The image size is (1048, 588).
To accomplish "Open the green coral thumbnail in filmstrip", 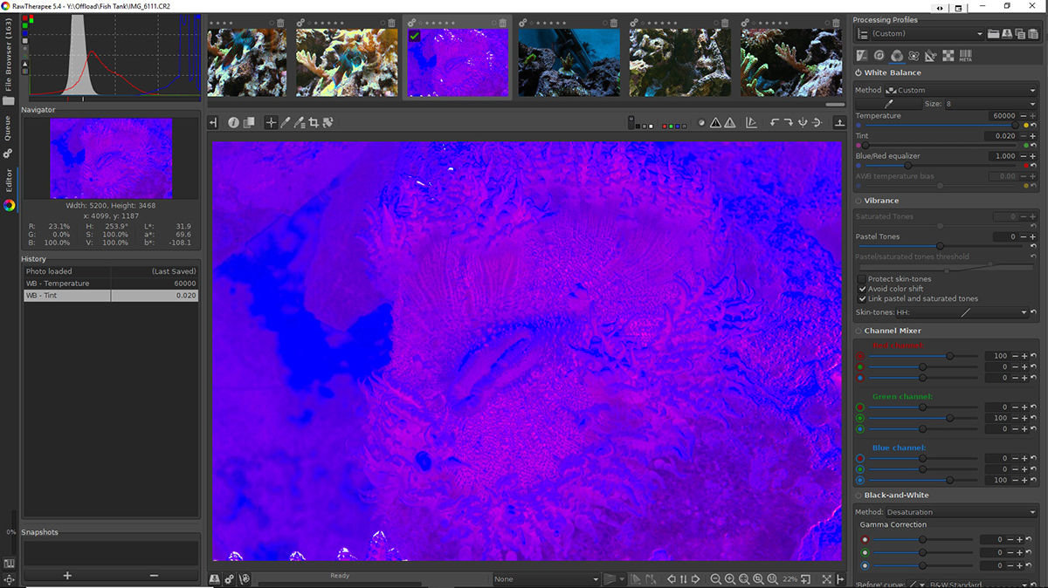I will [791, 62].
